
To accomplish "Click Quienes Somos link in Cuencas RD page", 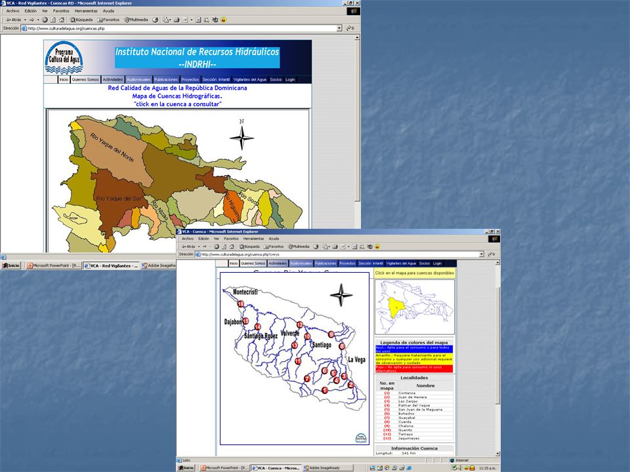I will tap(85, 79).
